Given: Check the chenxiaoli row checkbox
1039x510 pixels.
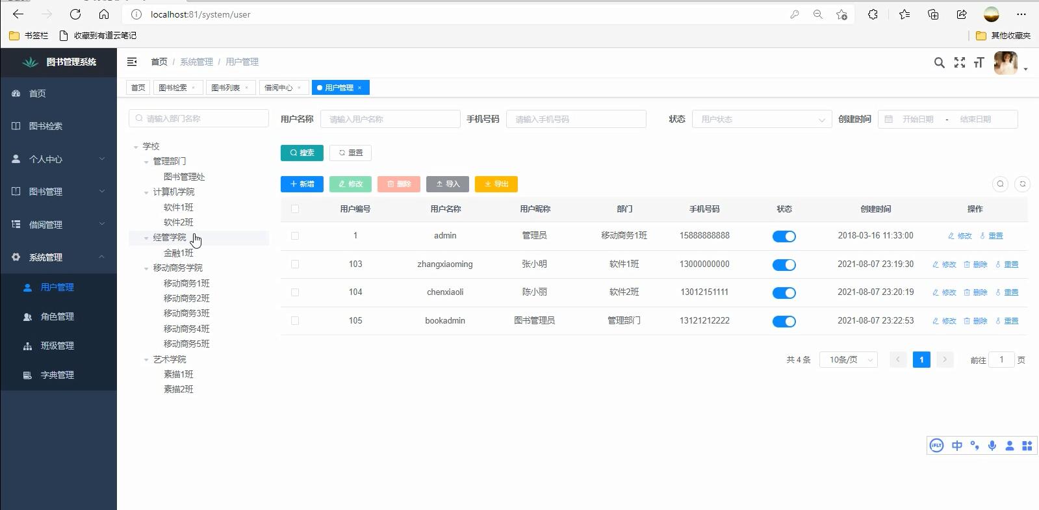Looking at the screenshot, I should [x=295, y=292].
